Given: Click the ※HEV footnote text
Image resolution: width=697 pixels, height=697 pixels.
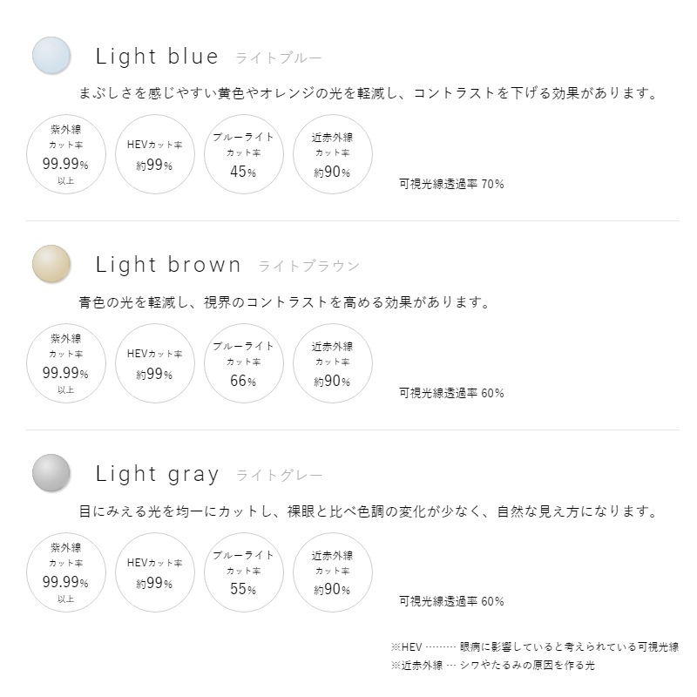Looking at the screenshot, I should coord(535,646).
